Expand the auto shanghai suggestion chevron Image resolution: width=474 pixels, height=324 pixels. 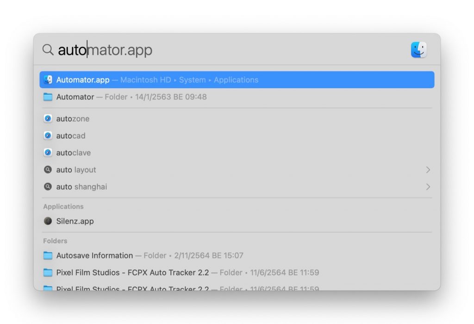[x=428, y=187]
